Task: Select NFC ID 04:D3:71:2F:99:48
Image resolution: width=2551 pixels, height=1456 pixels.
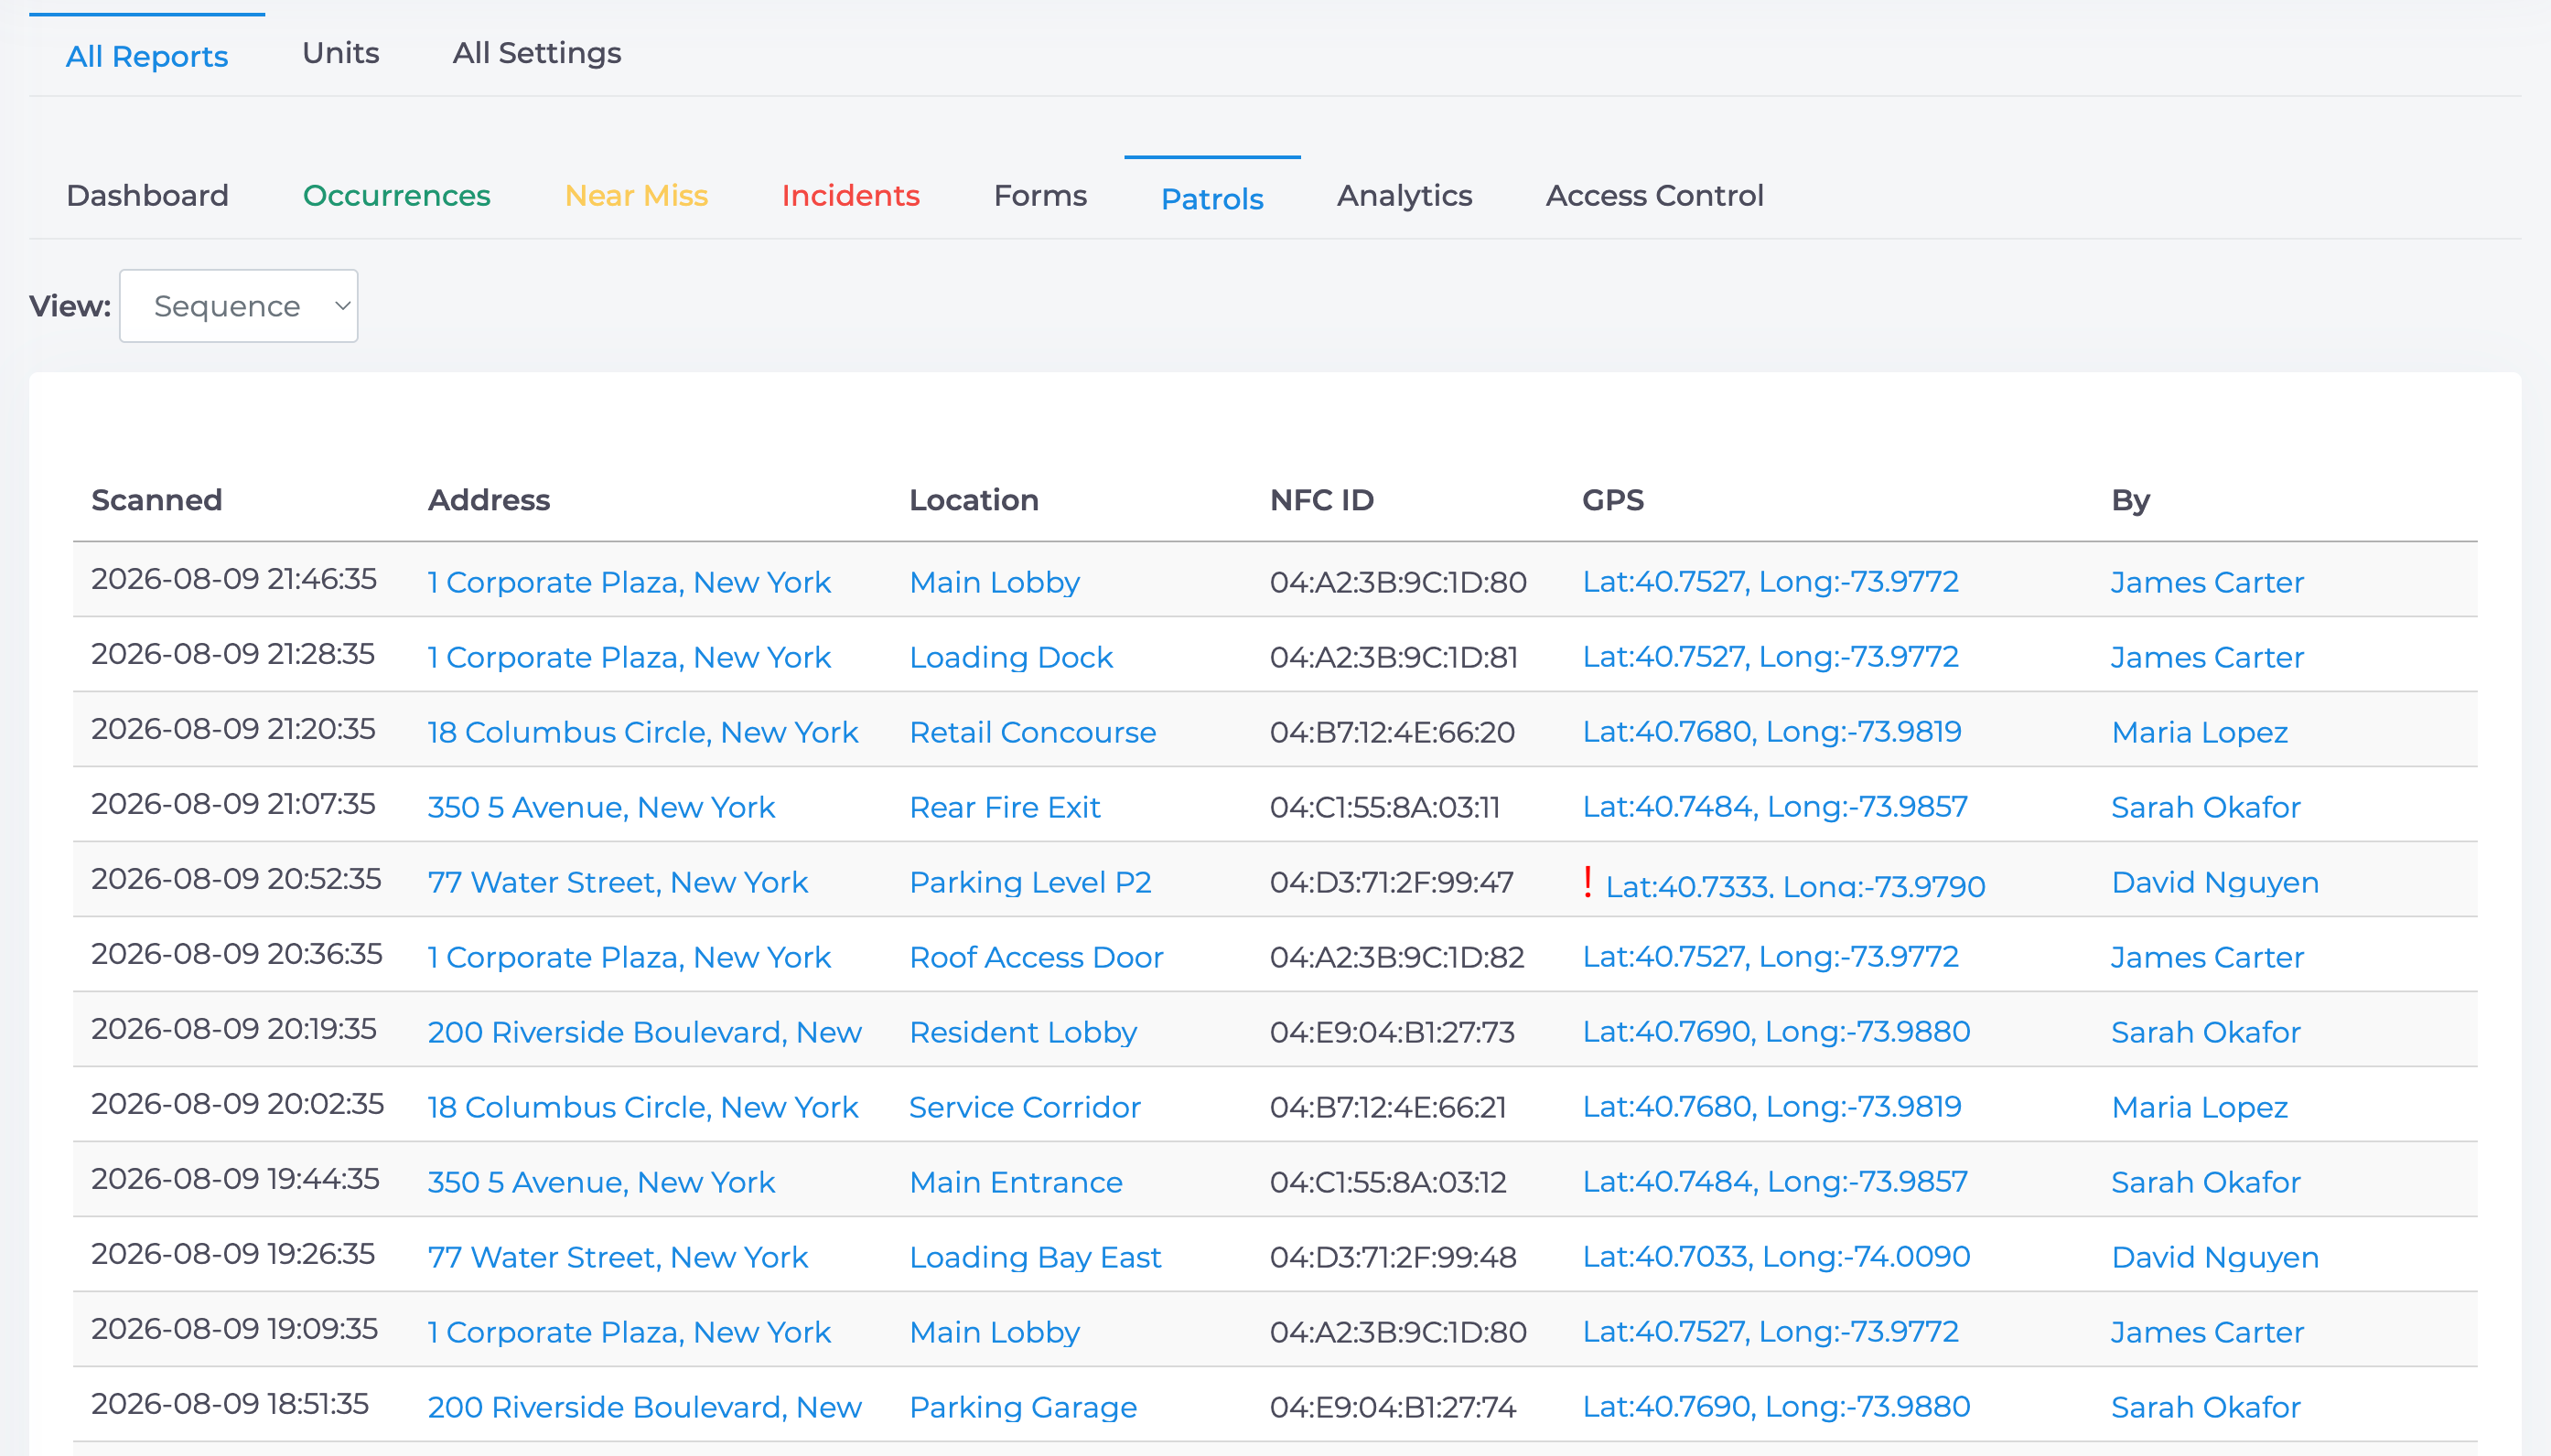Action: click(x=1394, y=1257)
